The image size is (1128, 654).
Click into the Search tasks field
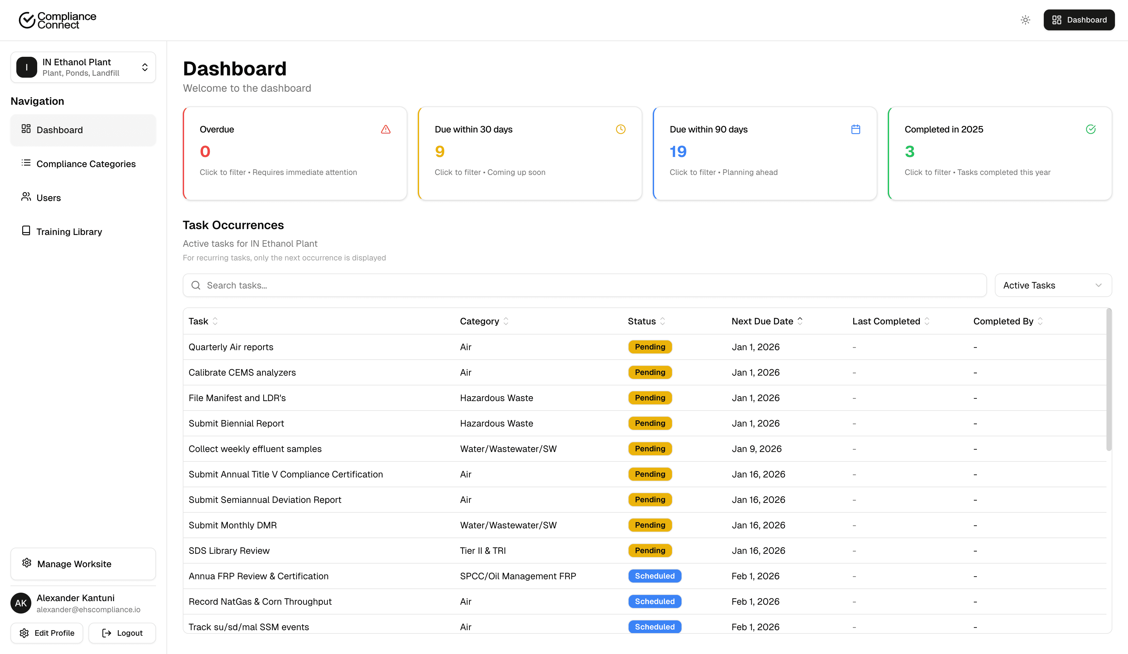tap(584, 285)
